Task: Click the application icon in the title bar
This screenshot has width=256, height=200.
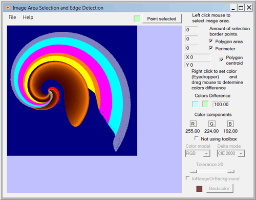Action: pos(8,8)
